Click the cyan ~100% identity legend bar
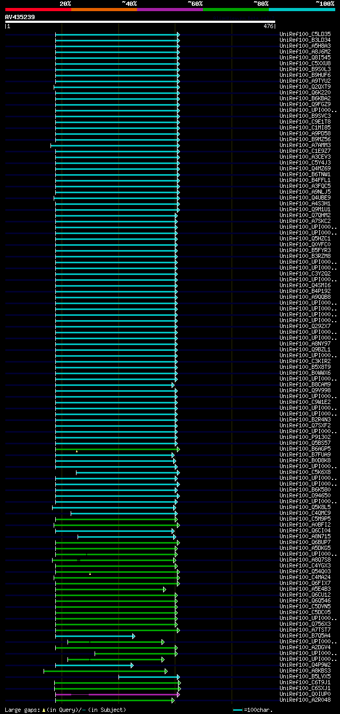 [302, 10]
